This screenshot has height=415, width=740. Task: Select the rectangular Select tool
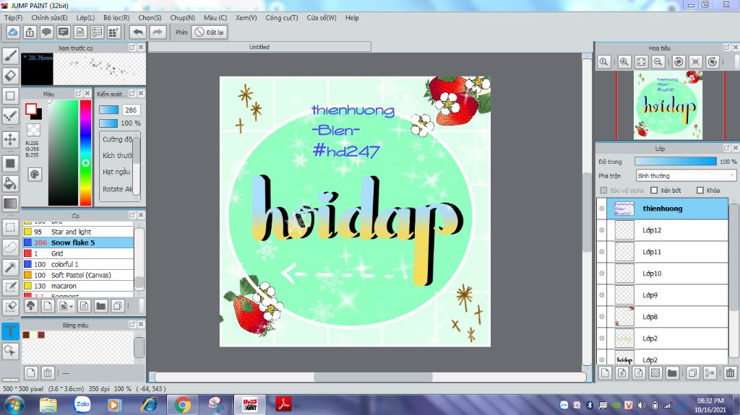(10, 227)
